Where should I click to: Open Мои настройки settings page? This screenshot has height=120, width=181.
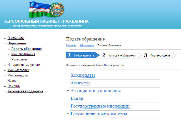[x=18, y=70]
